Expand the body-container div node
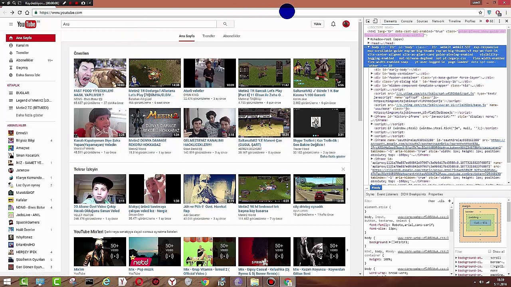Screen dimensions: 511x287 372,74
